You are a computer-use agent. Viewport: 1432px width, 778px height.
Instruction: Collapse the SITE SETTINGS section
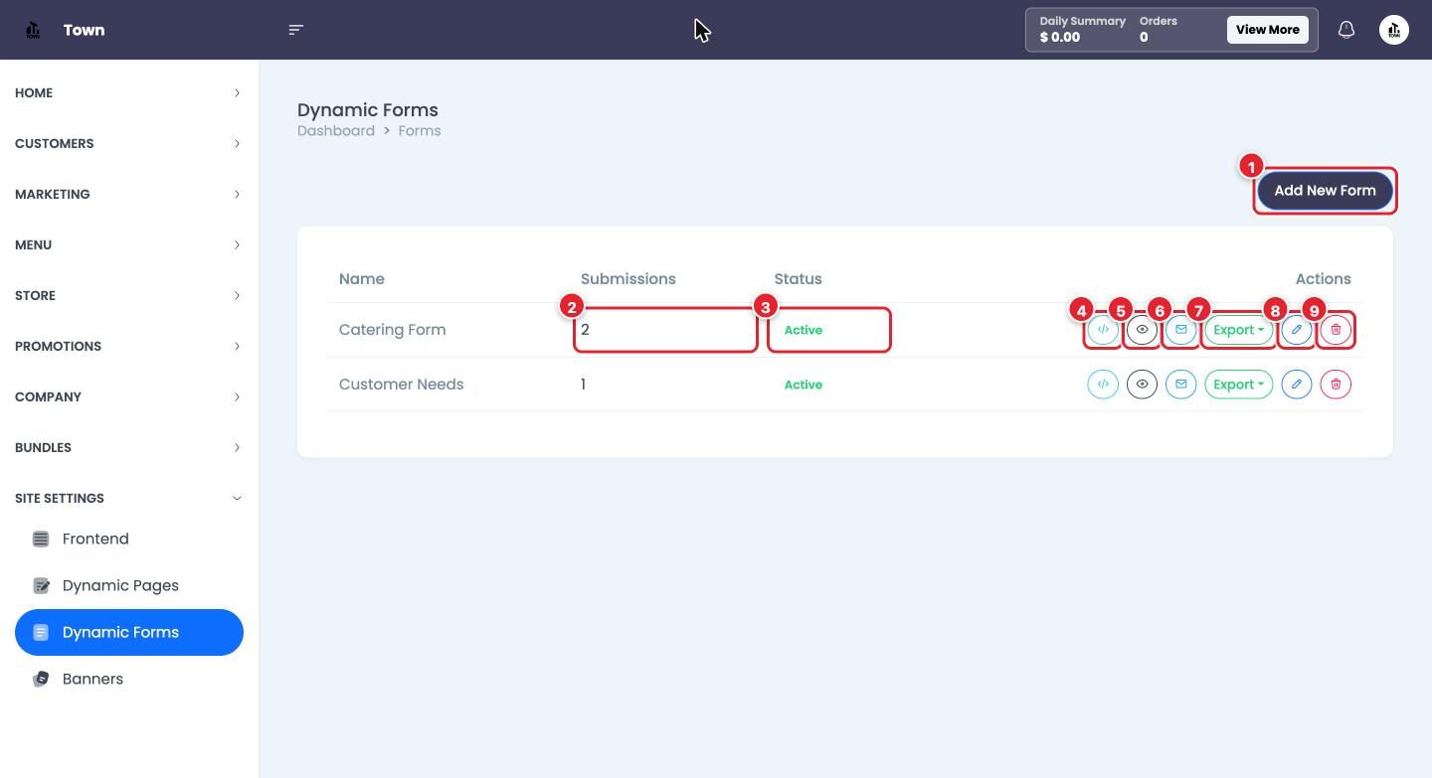click(x=129, y=498)
